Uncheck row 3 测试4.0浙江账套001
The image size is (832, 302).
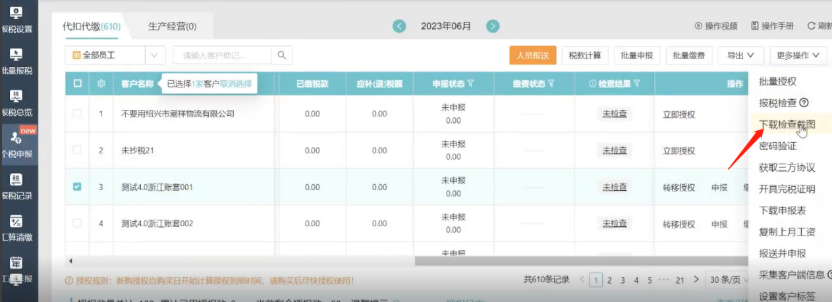(x=77, y=187)
